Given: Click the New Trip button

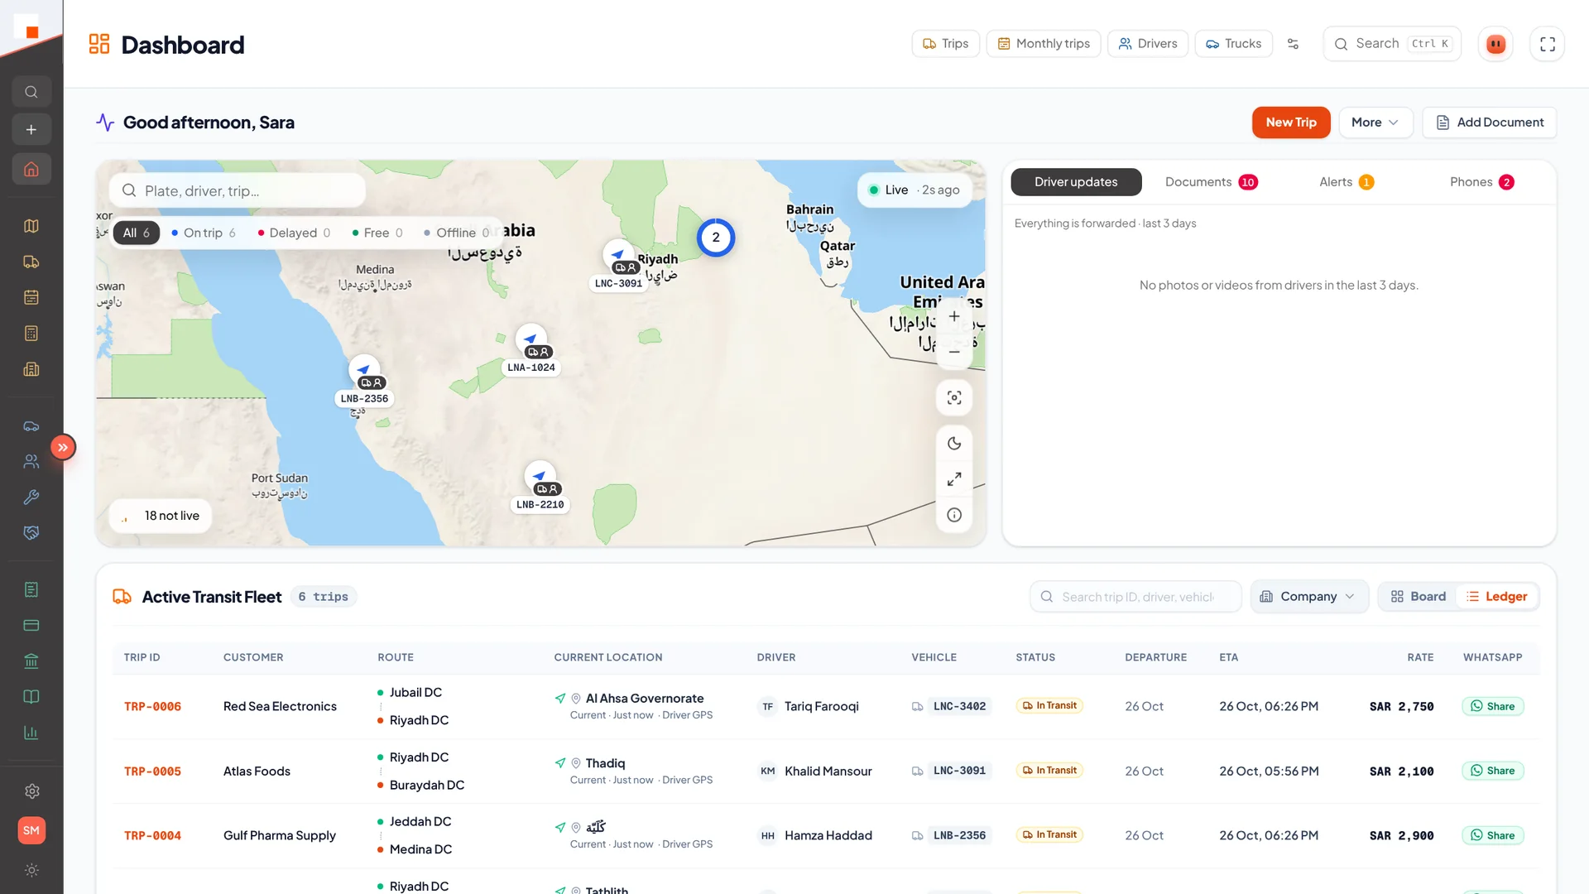Looking at the screenshot, I should [1290, 123].
